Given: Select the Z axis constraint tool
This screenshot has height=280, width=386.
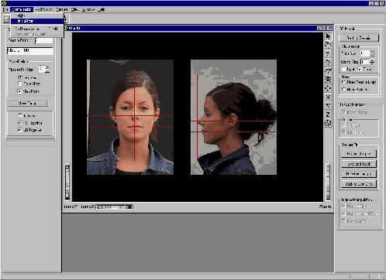Looking at the screenshot, I should tap(328, 114).
